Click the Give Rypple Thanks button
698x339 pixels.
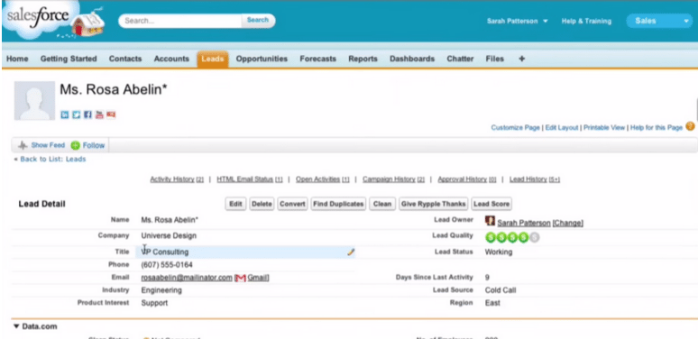pos(434,204)
